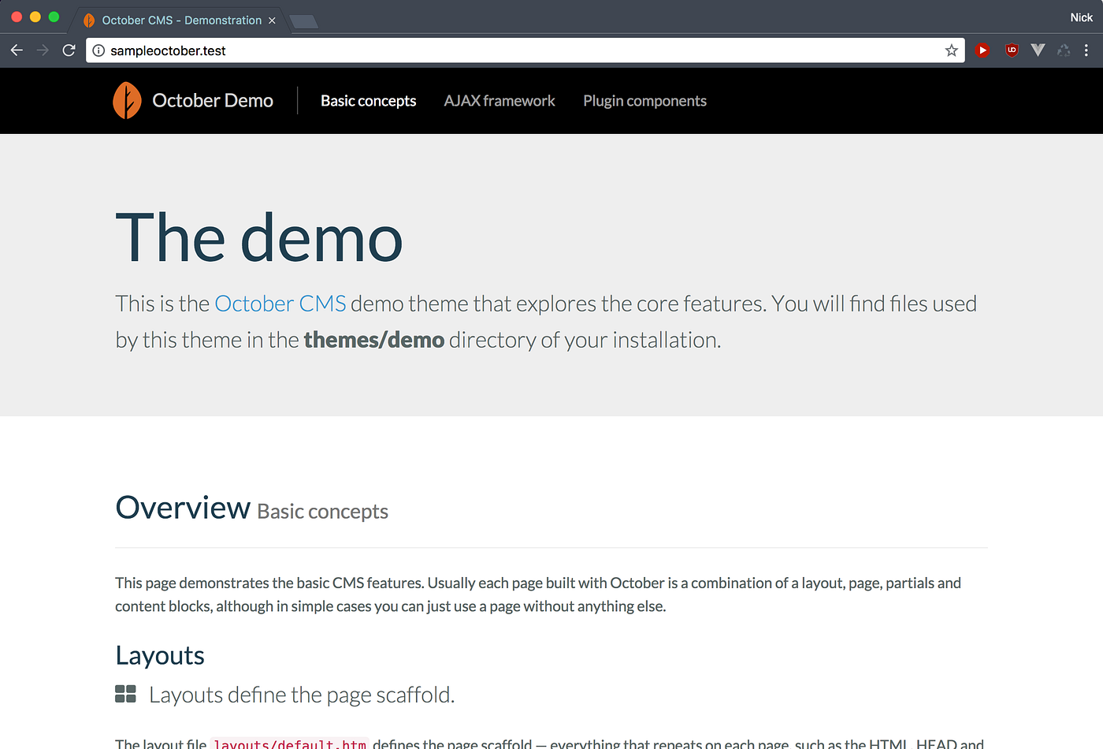Click inside the address bar

pos(315,50)
